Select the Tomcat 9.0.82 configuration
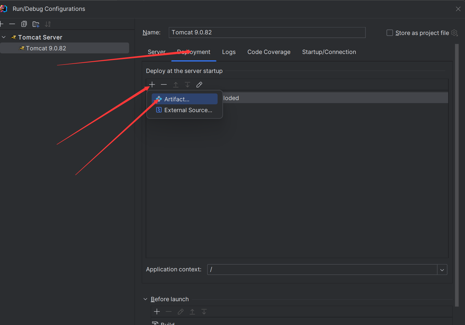465x325 pixels. click(x=65, y=48)
